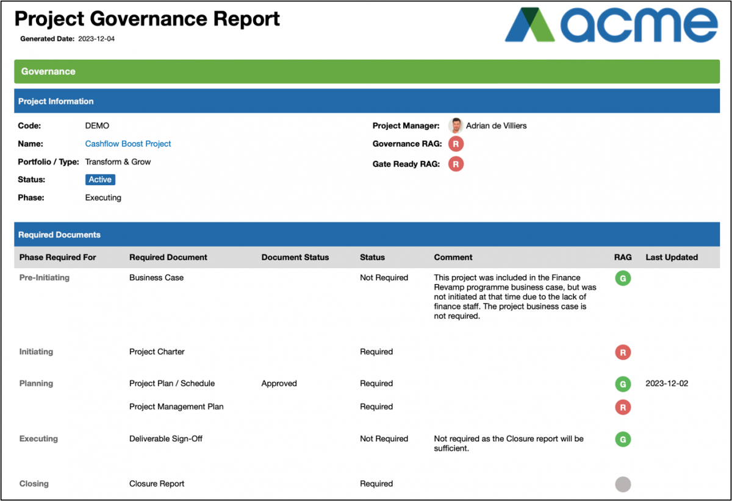Toggle the Governance section header
The image size is (732, 501).
click(x=366, y=71)
